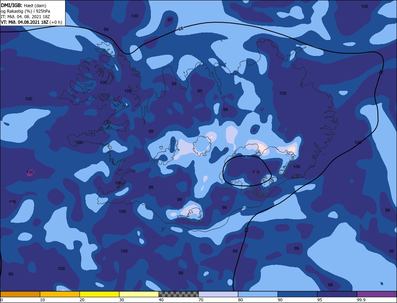Click the '30' legend tick label
397x303 pixels.
point(121,300)
